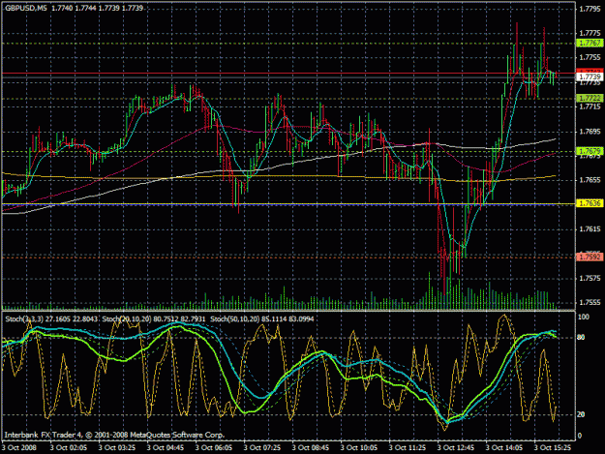605x454 pixels.
Task: Click the 1.7775 price axis value
Action: pyautogui.click(x=590, y=33)
